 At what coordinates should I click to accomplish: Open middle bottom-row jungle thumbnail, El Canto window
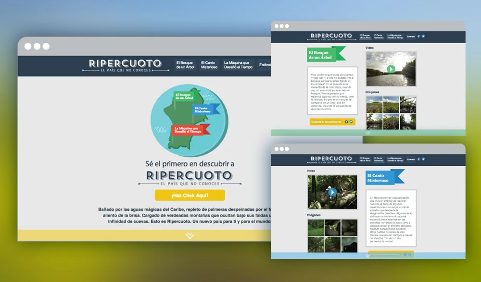[332, 245]
